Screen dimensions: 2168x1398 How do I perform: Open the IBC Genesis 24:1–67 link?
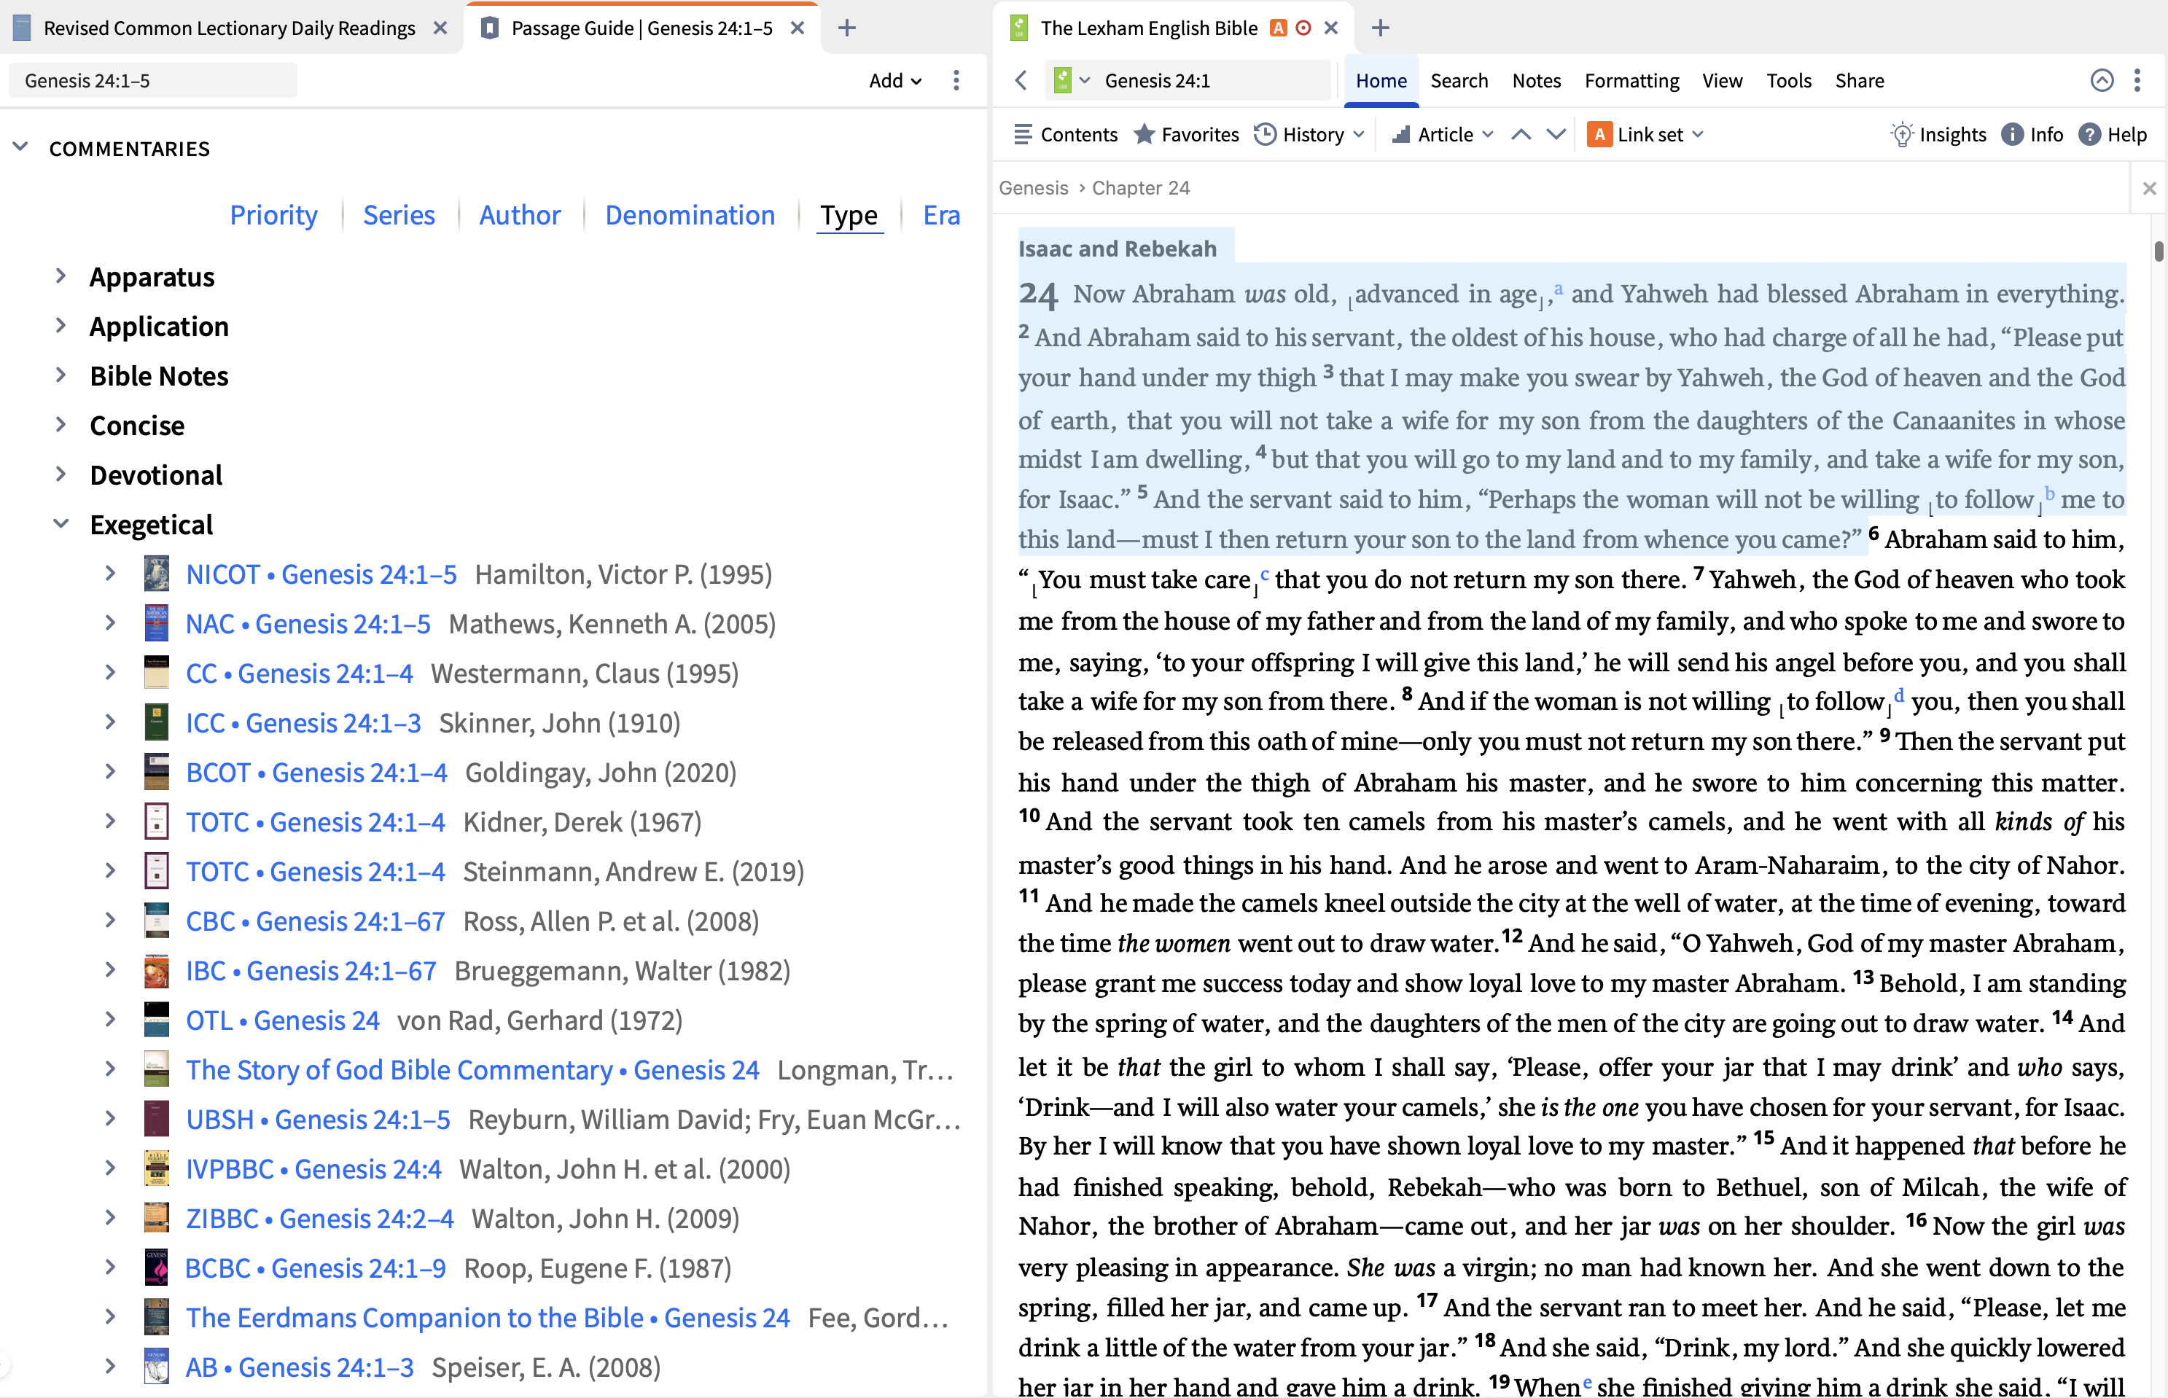point(311,972)
